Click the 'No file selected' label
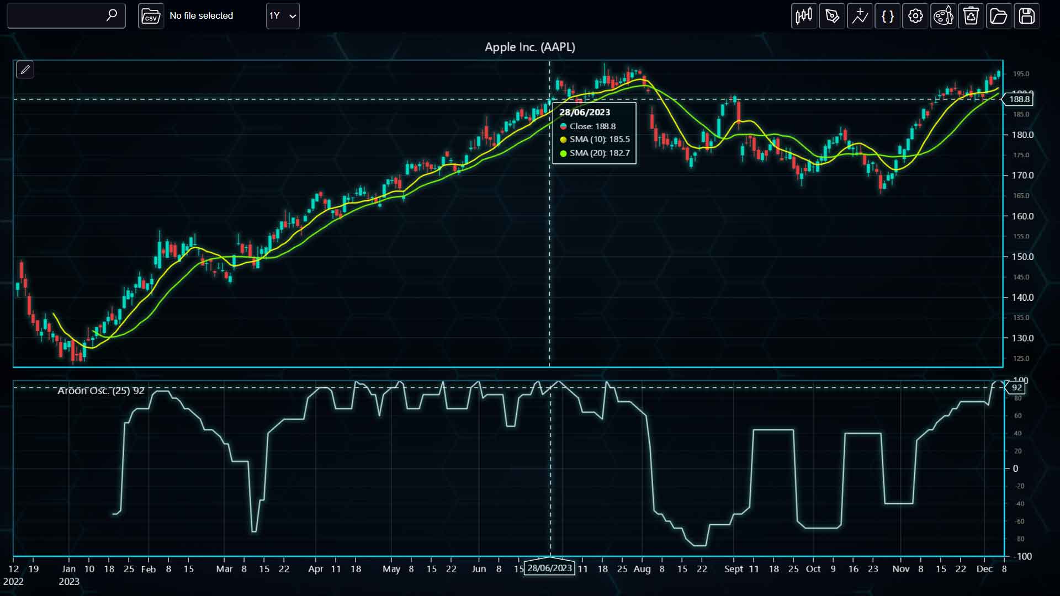1060x596 pixels. (201, 16)
